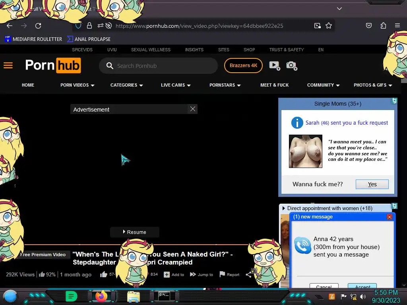
Task: Open TRUST & SAFETY in the top bar
Action: 287,50
